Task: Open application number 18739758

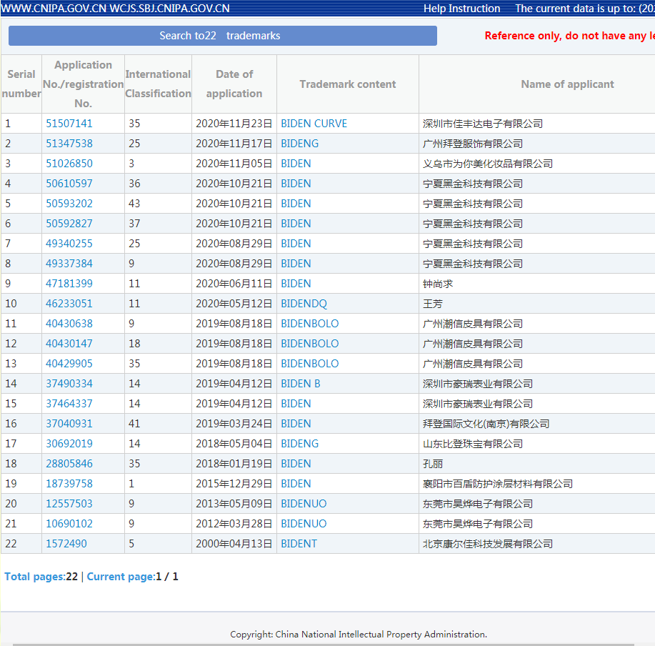Action: click(x=69, y=484)
